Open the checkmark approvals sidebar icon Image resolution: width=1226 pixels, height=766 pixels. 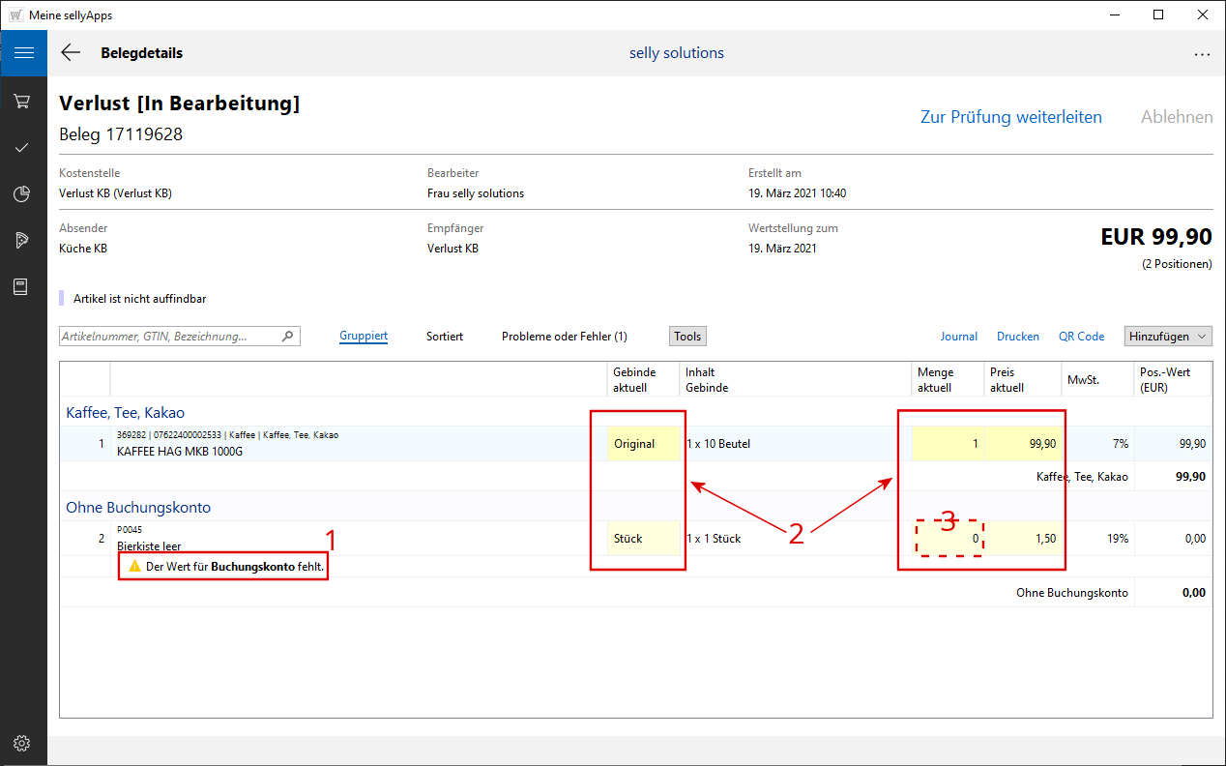tap(23, 147)
